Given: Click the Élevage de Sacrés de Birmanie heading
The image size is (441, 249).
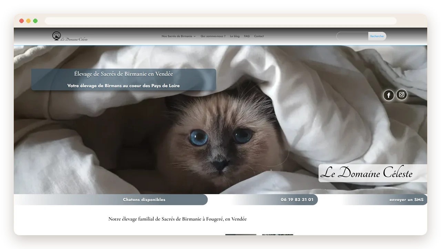Looking at the screenshot, I should (124, 74).
